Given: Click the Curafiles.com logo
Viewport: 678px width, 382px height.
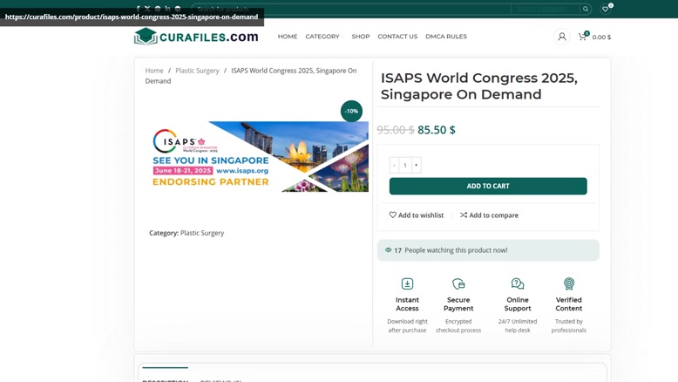Looking at the screenshot, I should click(x=196, y=37).
